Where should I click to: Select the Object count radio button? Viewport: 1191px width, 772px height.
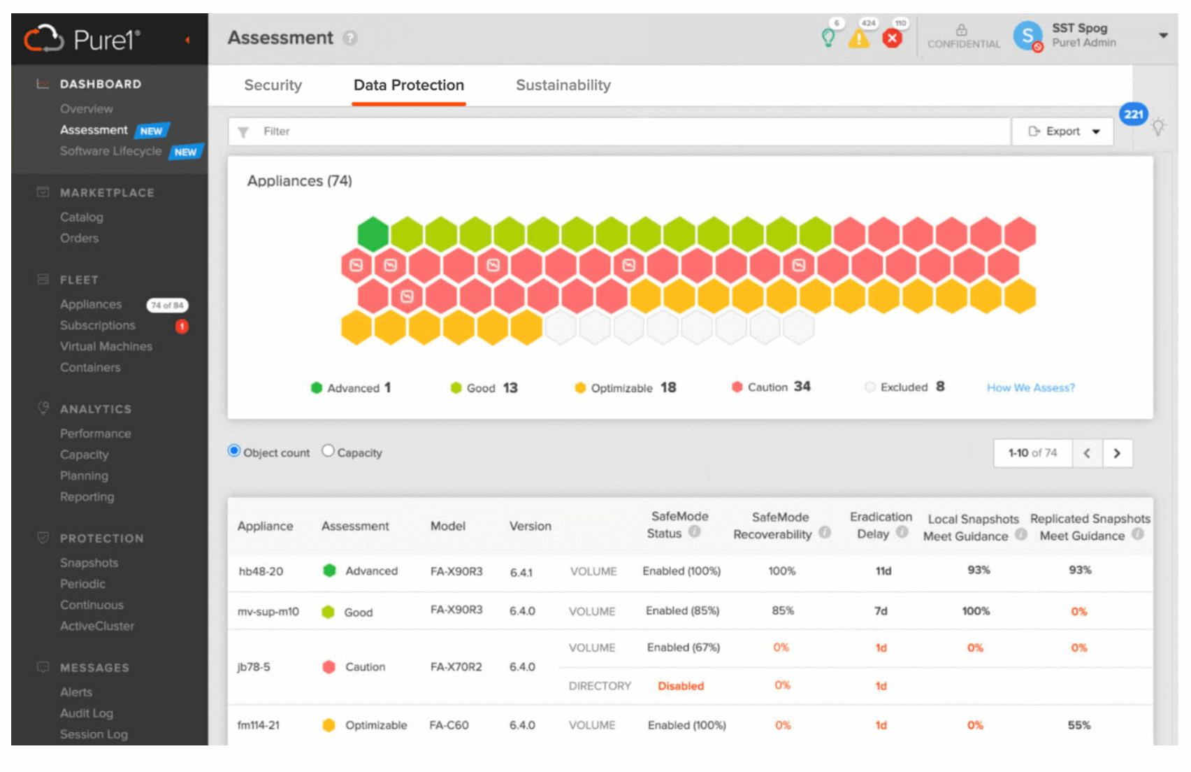pos(234,451)
